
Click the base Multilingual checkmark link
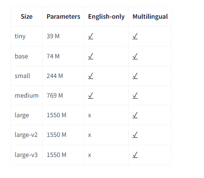[x=135, y=56]
